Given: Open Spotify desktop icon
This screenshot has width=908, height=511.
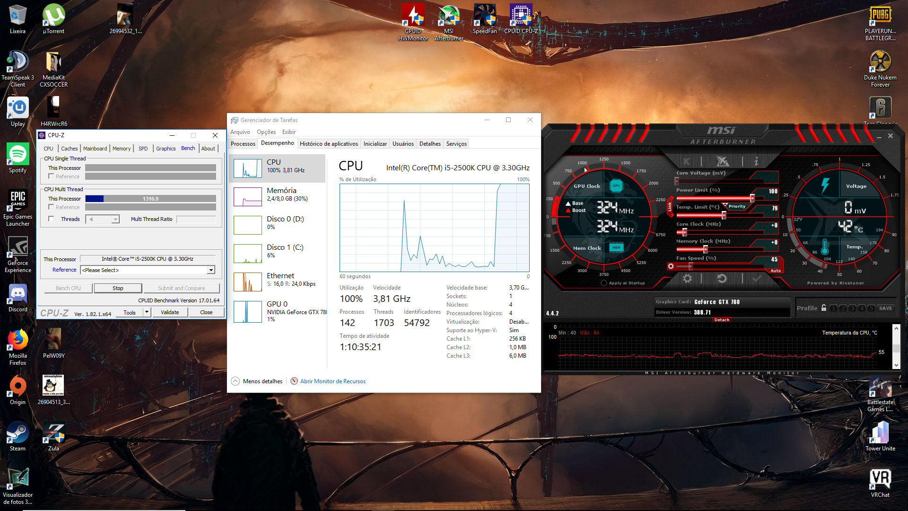Looking at the screenshot, I should [17, 158].
